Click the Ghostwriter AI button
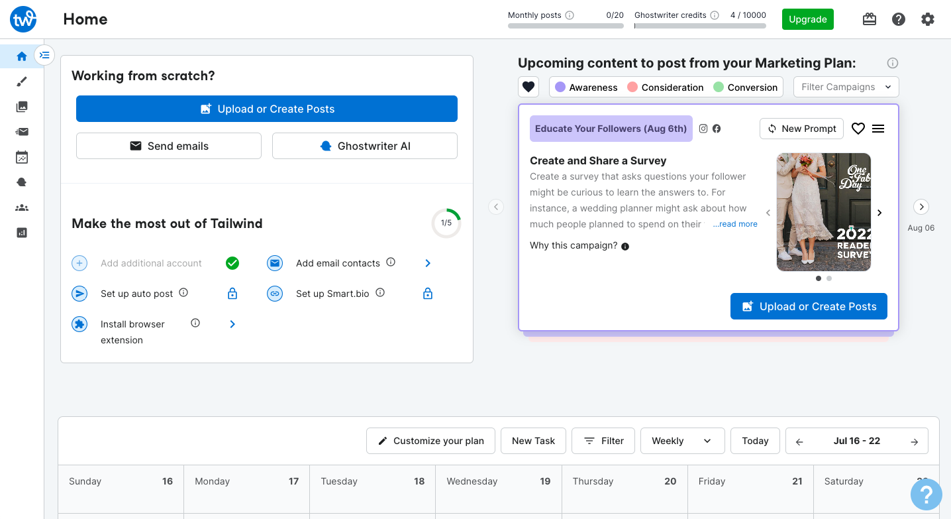 pos(364,146)
